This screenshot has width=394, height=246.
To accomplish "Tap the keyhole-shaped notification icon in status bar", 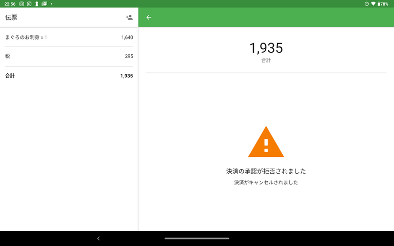I will [37, 4].
